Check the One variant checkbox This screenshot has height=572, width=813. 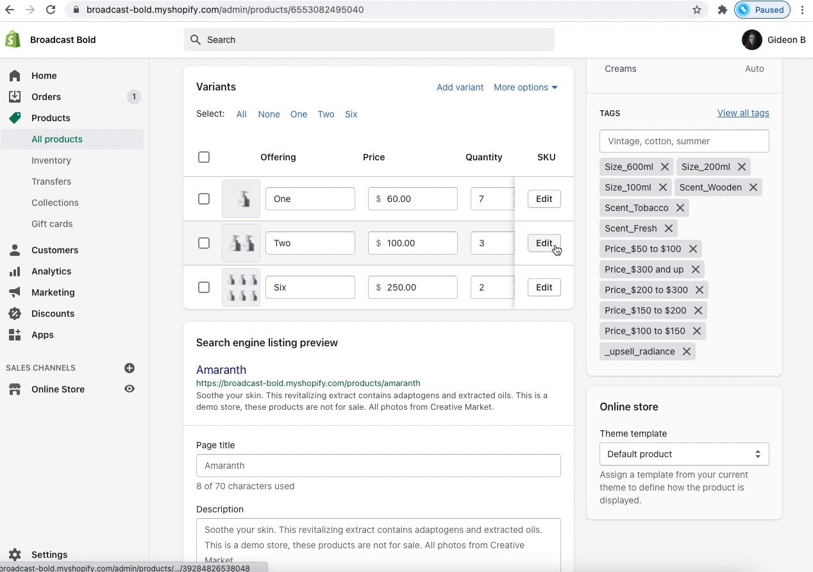204,199
